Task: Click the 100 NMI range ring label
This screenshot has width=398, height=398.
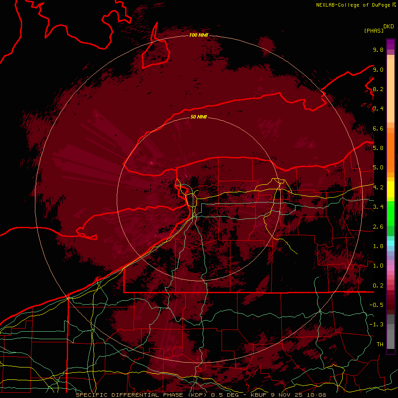Action: (199, 35)
